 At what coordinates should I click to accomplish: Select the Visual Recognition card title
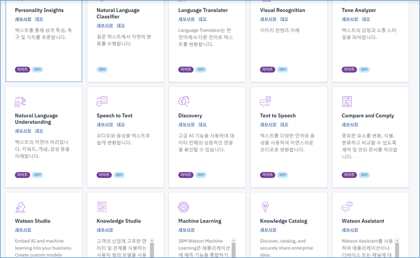point(283,10)
